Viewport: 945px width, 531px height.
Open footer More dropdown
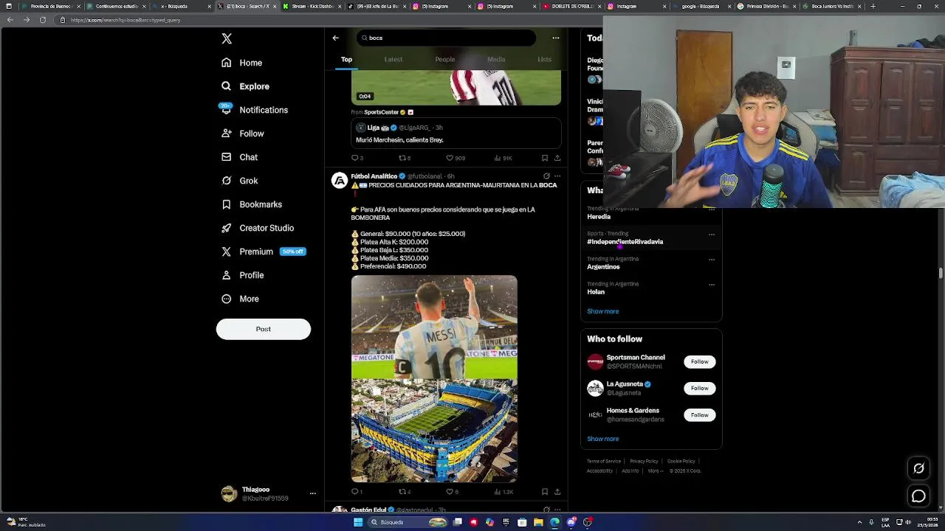(656, 471)
